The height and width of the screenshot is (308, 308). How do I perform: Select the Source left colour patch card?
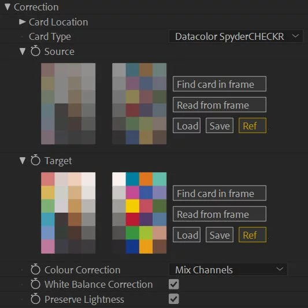tap(68, 103)
